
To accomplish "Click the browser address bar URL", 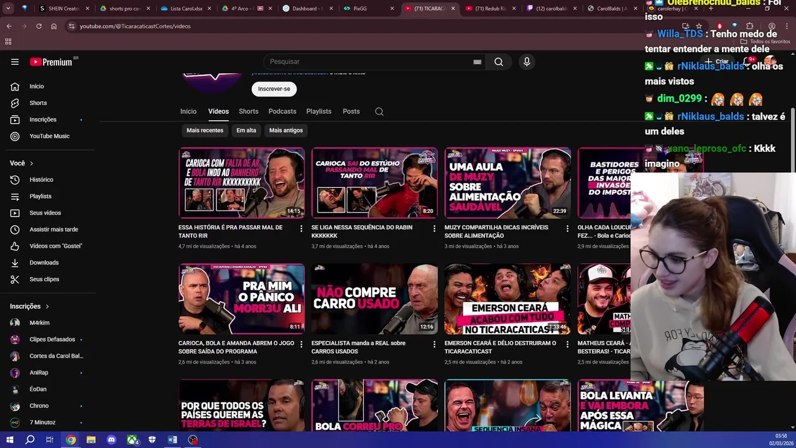I will [135, 26].
